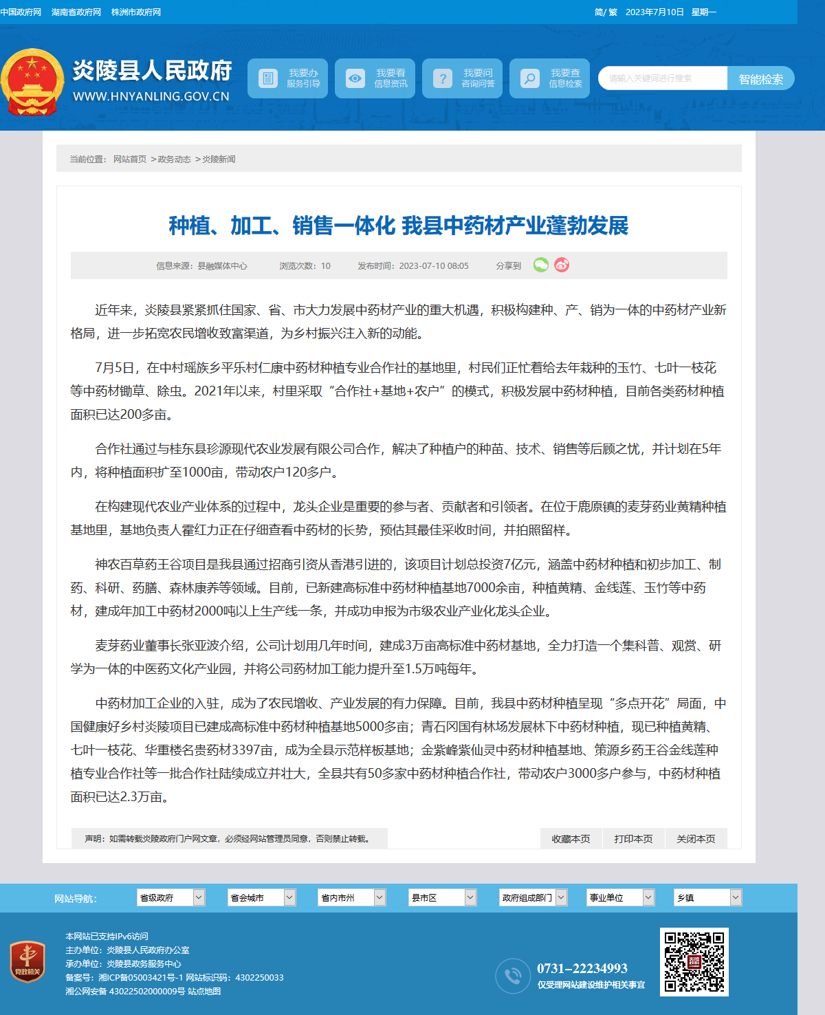Screen dimensions: 825x1015
Task: Open 我要问 咨询问答 question icon
Action: [x=442, y=78]
